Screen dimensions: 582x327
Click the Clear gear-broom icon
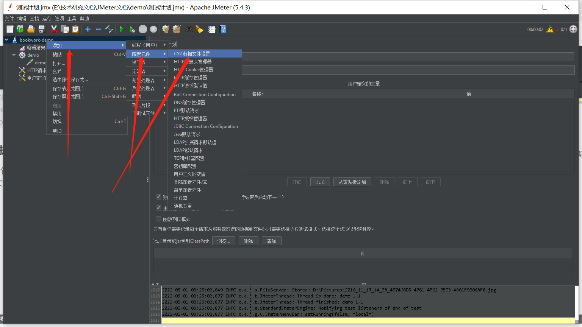pos(166,29)
